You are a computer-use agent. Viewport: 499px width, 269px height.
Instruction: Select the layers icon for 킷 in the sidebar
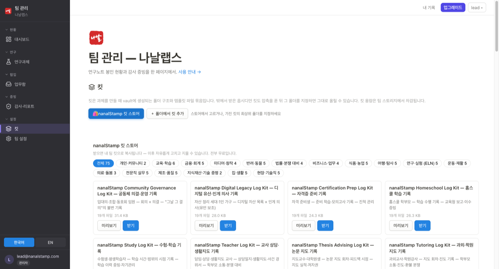(x=9, y=128)
